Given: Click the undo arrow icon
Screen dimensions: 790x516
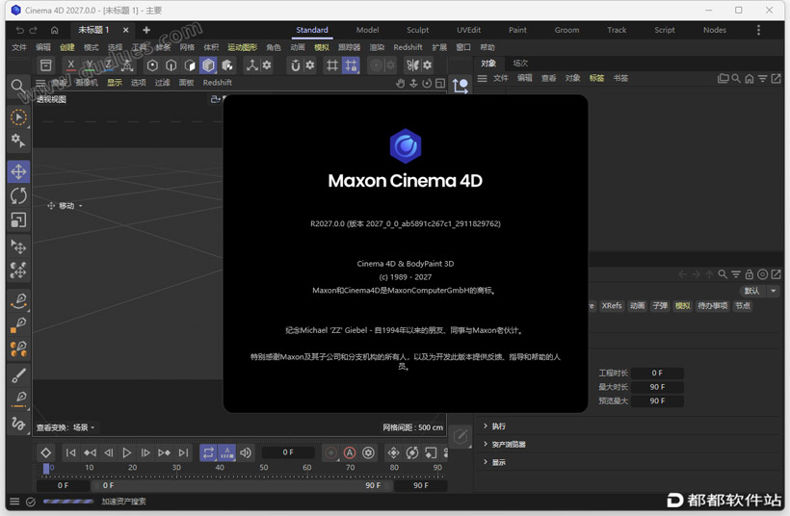Looking at the screenshot, I should (19, 30).
